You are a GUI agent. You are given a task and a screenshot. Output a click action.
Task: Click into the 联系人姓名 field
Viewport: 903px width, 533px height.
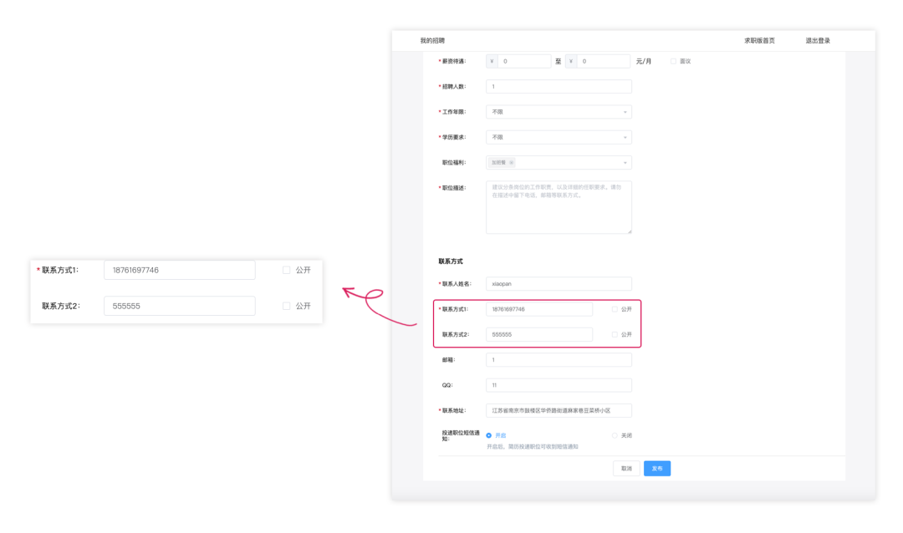point(559,284)
